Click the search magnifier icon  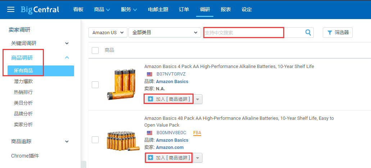click(308, 32)
